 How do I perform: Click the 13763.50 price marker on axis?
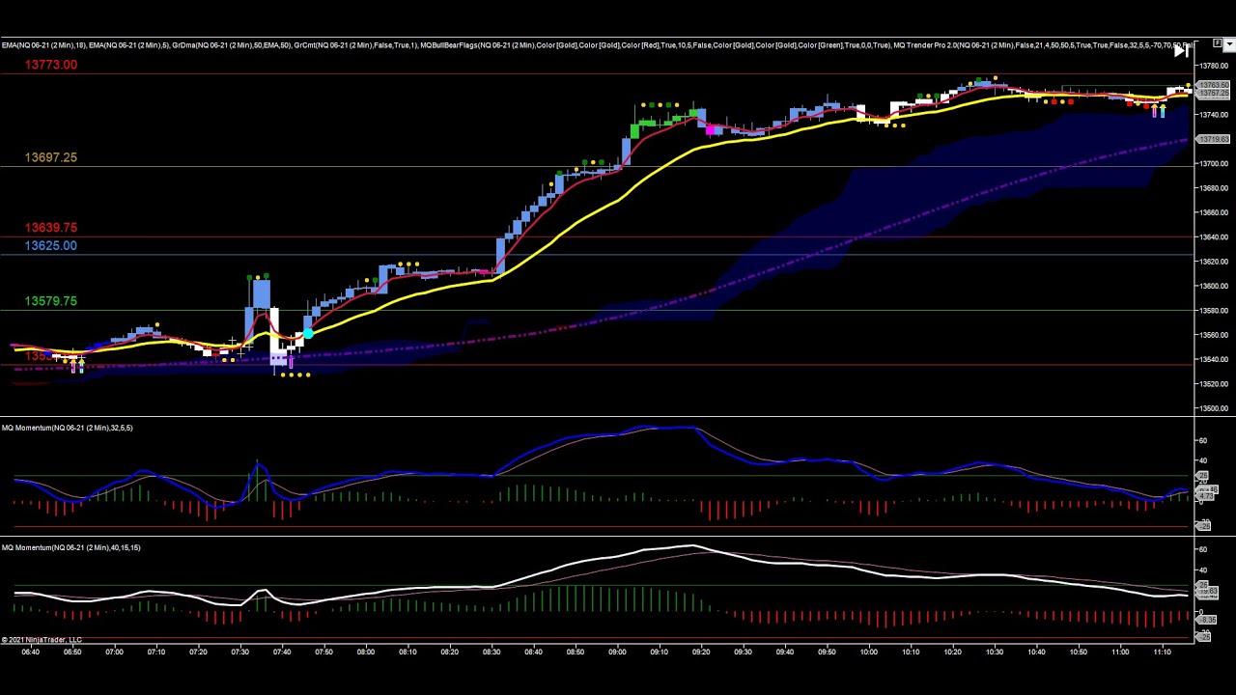[x=1213, y=86]
